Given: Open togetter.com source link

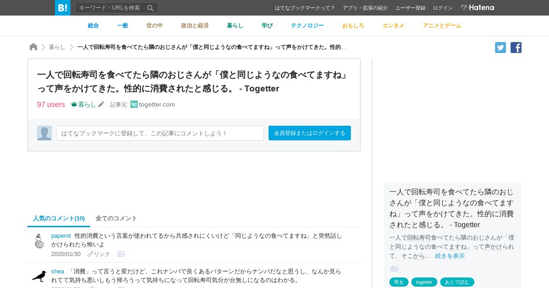Looking at the screenshot, I should 157,104.
